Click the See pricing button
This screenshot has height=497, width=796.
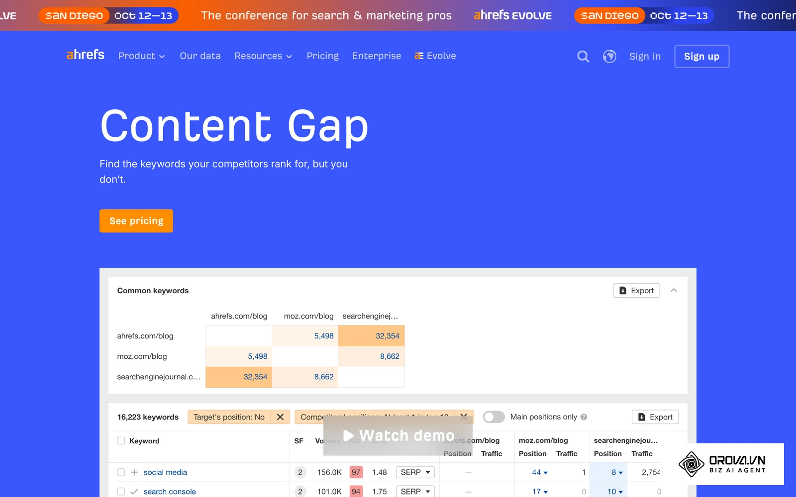click(136, 221)
